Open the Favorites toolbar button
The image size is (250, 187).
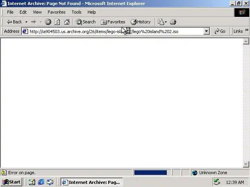[113, 22]
